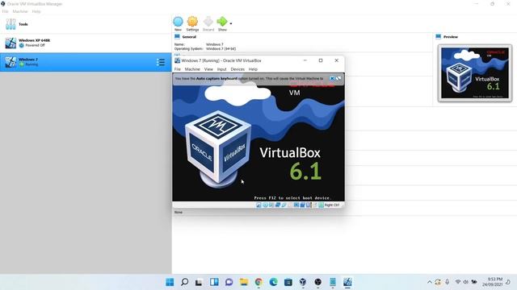Open the Manager window Machine menu
The width and height of the screenshot is (517, 290).
point(20,11)
